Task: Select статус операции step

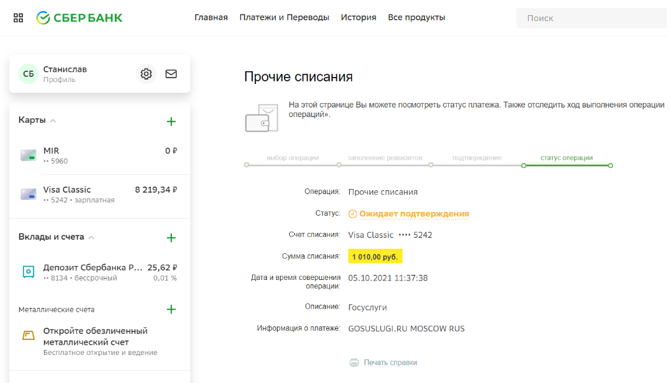Action: pyautogui.click(x=567, y=158)
